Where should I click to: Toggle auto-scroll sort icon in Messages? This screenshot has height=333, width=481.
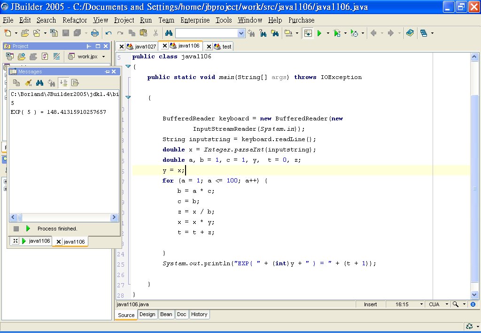(x=63, y=82)
